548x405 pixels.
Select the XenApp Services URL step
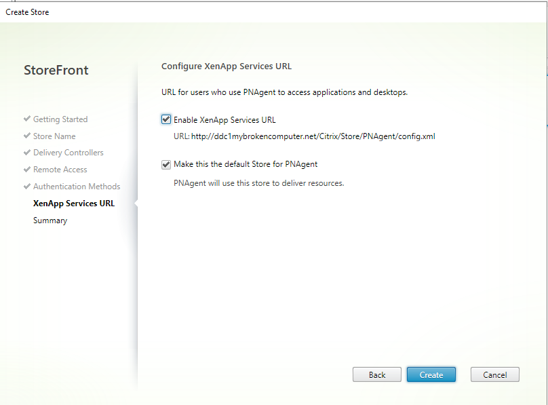coord(74,204)
